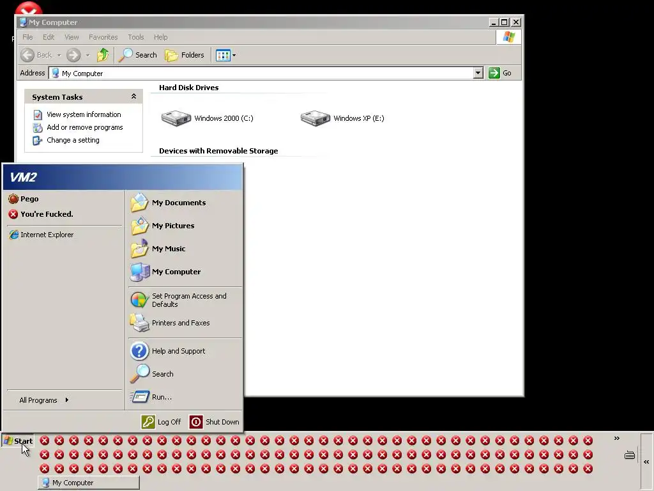This screenshot has height=491, width=654.
Task: Open My Documents from Start menu
Action: tap(185, 203)
